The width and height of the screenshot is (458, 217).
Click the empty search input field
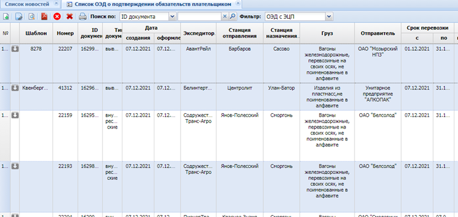tap(199, 17)
